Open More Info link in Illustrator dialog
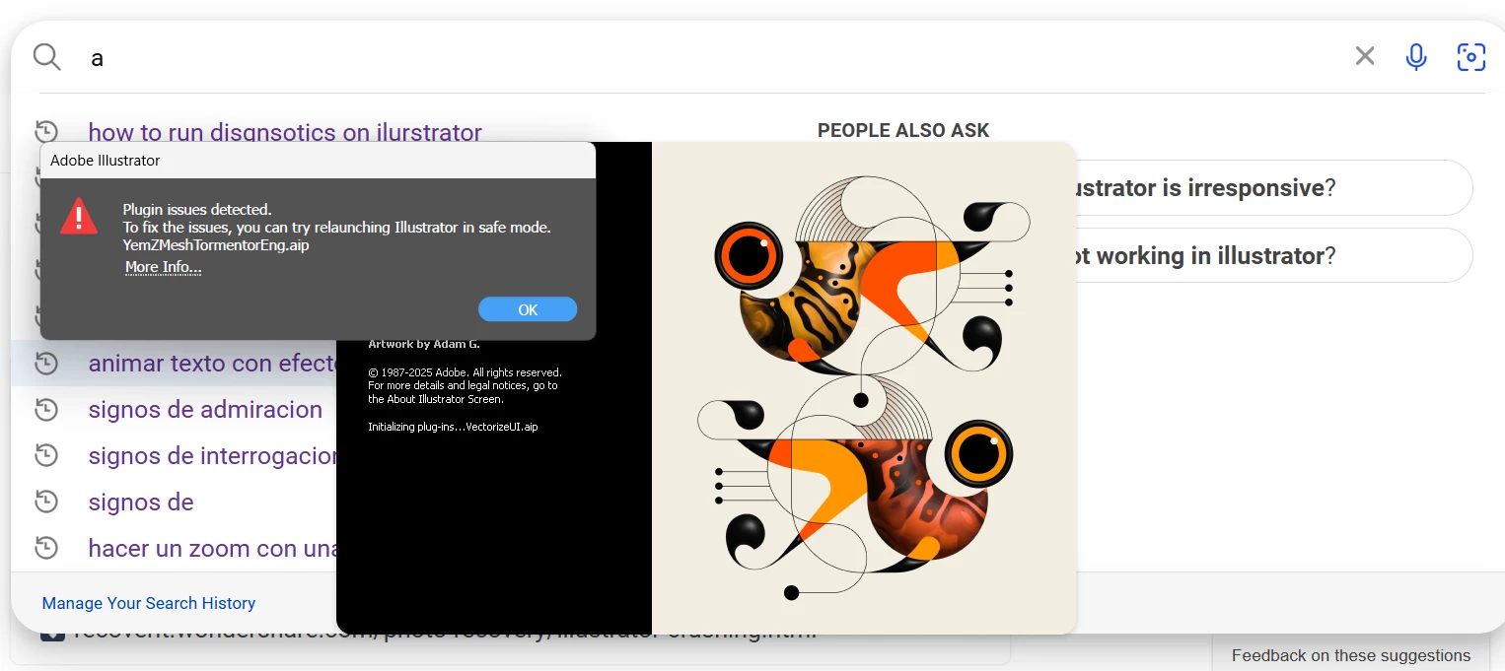This screenshot has width=1505, height=671. tap(164, 267)
